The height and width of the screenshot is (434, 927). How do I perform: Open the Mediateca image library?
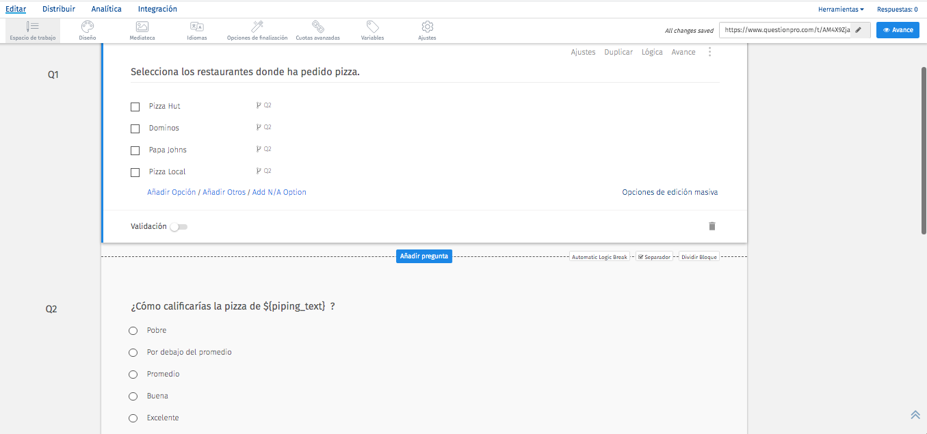(142, 27)
